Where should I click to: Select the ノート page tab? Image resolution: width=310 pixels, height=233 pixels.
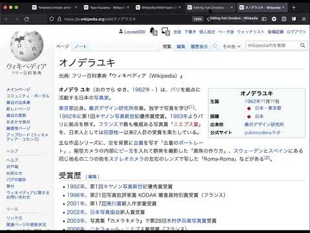pos(80,47)
